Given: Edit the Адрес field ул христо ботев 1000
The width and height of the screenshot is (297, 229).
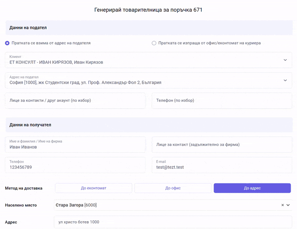Looking at the screenshot, I should click(x=173, y=222).
